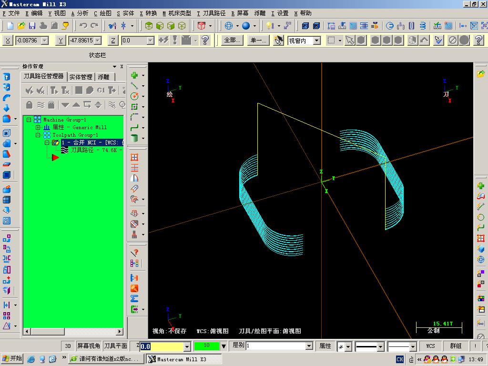Click the green plus create point icon
This screenshot has height=366, width=488.
[134, 75]
